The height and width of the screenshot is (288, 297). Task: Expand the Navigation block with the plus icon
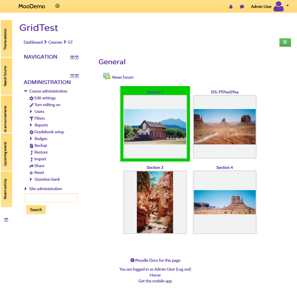[x=72, y=57]
